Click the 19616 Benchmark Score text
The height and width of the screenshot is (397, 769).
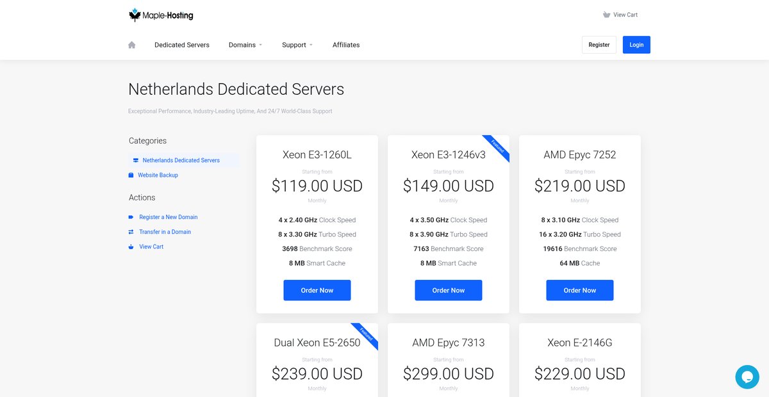[x=580, y=249]
